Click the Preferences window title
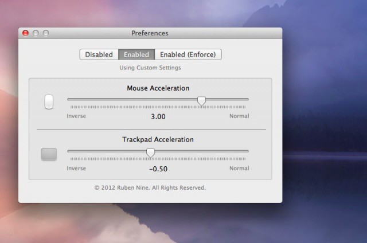 click(150, 33)
